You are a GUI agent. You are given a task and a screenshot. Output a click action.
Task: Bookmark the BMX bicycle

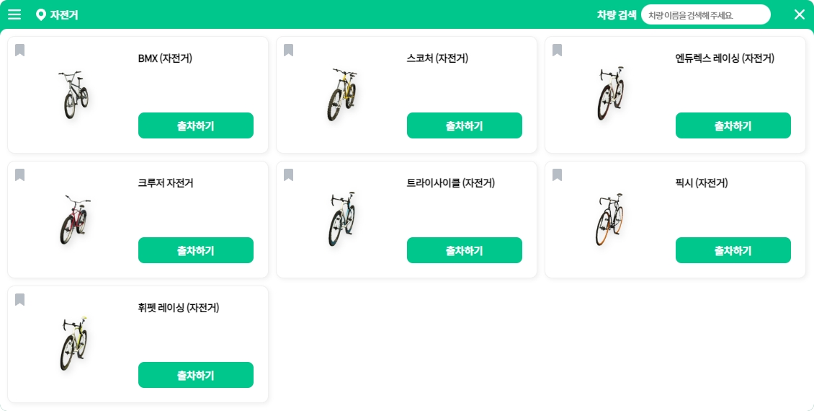(x=20, y=50)
